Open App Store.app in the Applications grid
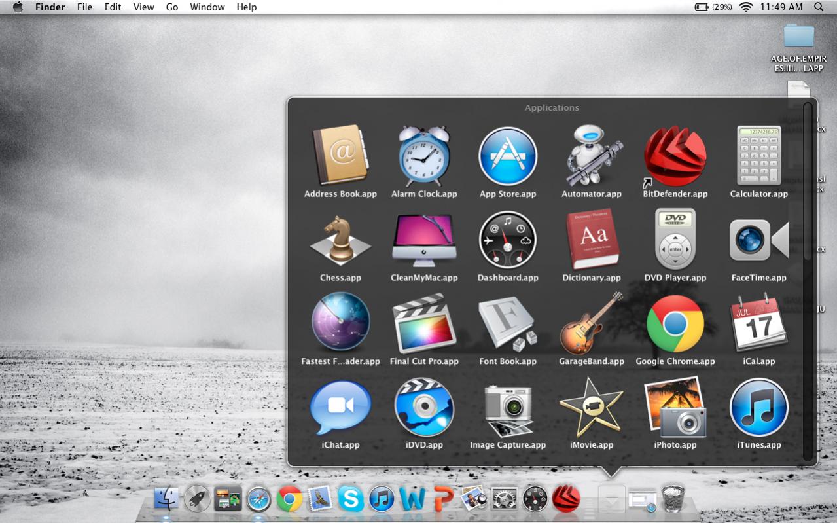The width and height of the screenshot is (837, 523). pos(508,156)
